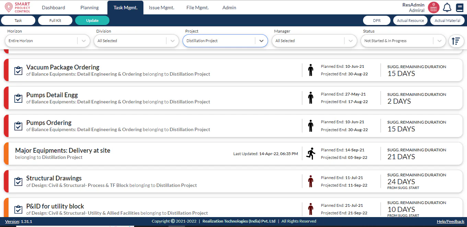This screenshot has width=467, height=227.
Task: Click the Vacuum Package Ordering clipboard icon
Action: pos(18,71)
